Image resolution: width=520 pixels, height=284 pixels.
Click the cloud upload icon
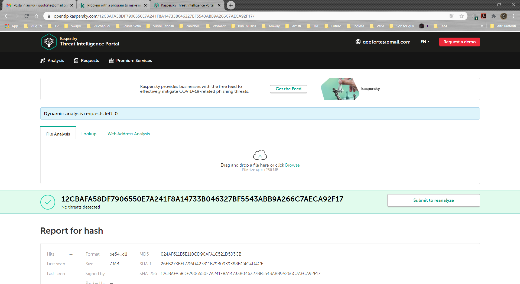tap(260, 155)
